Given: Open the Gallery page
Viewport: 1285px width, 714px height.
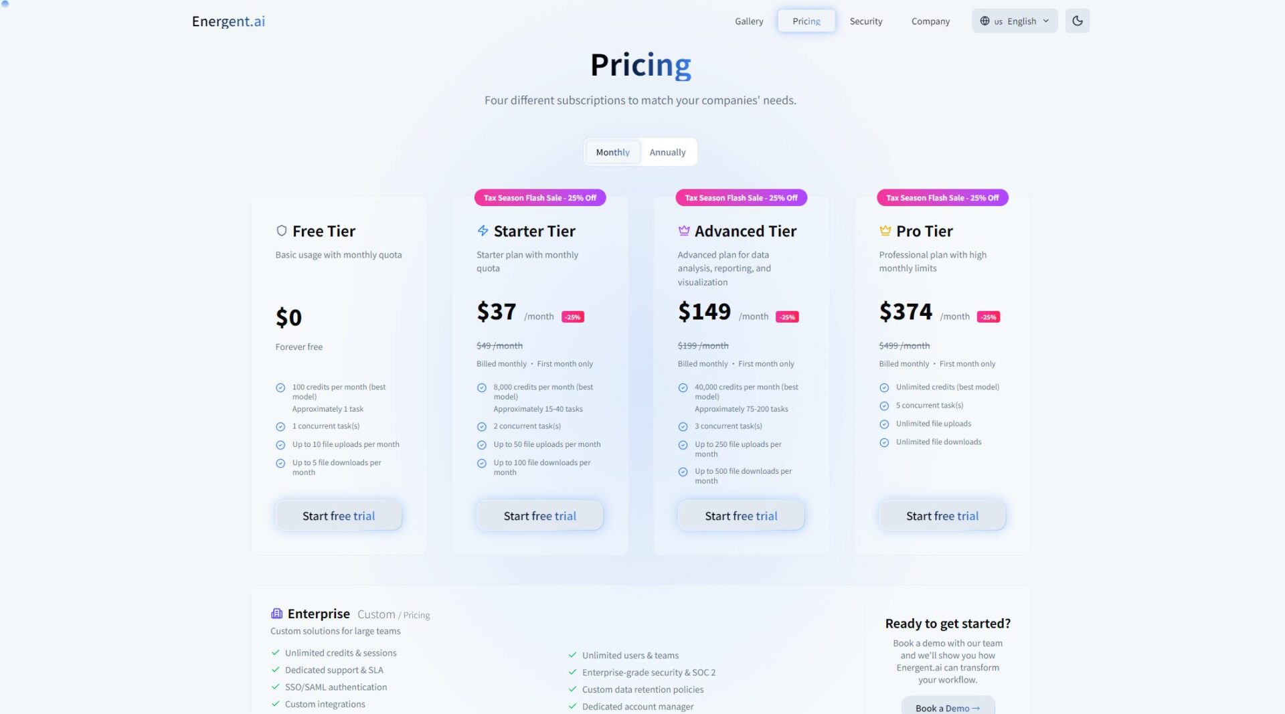Looking at the screenshot, I should tap(749, 21).
